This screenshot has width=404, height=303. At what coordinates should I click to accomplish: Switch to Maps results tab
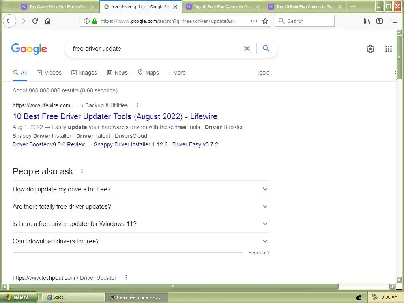tap(148, 73)
